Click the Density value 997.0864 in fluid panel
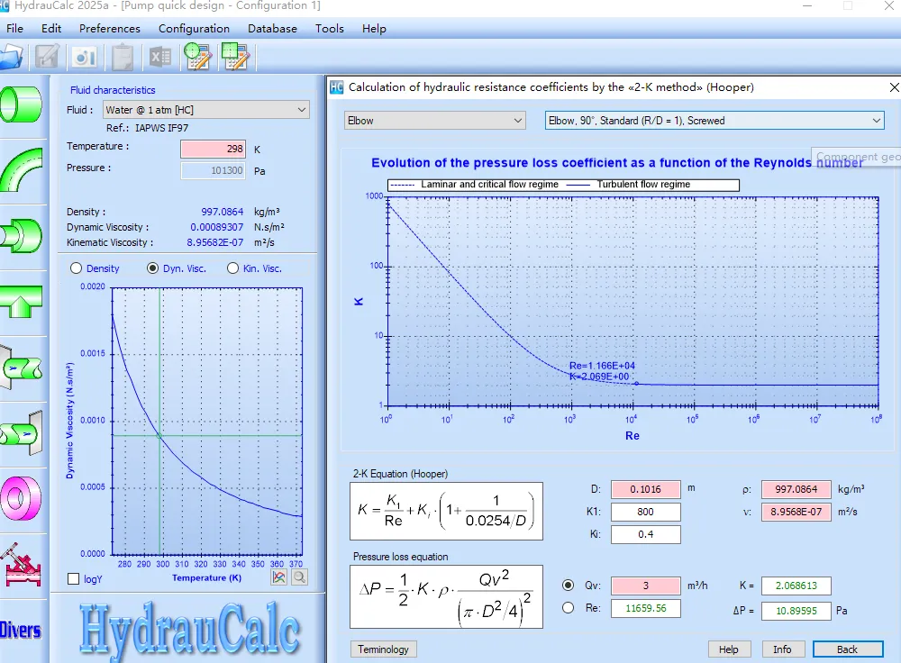901x663 pixels. click(x=223, y=212)
